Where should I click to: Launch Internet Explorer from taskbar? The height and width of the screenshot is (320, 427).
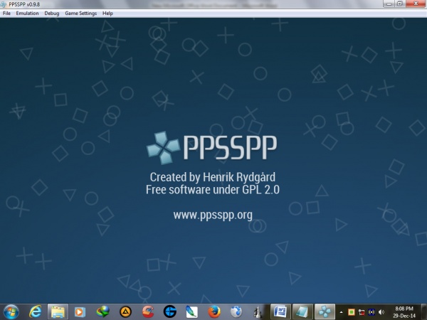point(36,312)
